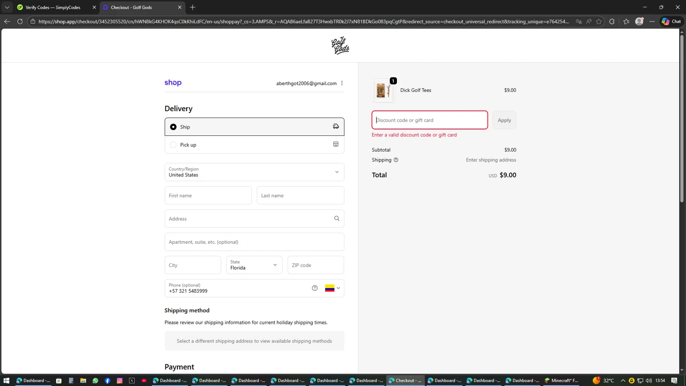Open Copilot Chat sidebar

click(671, 21)
